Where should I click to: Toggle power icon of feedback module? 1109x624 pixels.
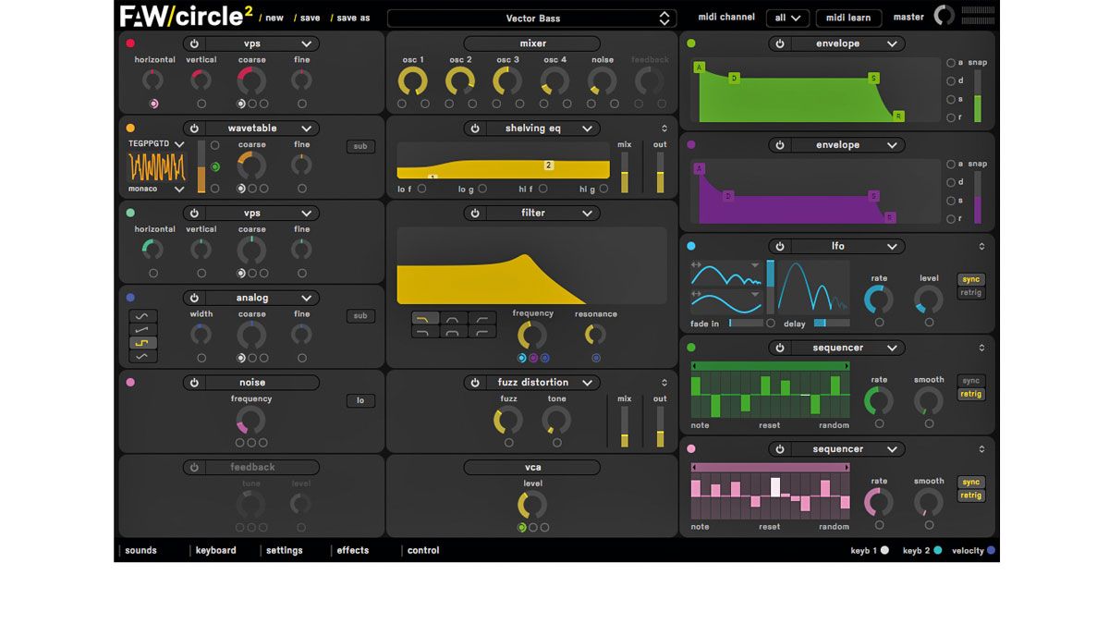194,468
